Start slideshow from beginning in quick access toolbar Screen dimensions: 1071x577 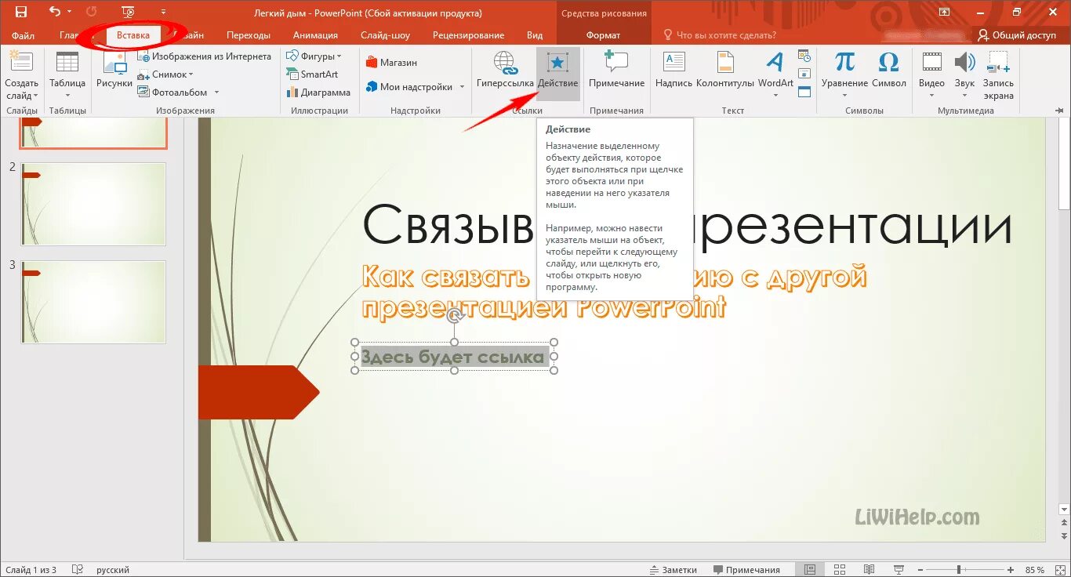coord(128,12)
